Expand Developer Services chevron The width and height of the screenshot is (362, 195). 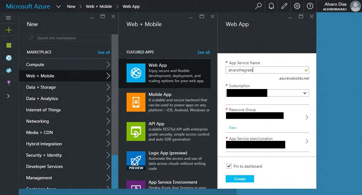[108, 166]
